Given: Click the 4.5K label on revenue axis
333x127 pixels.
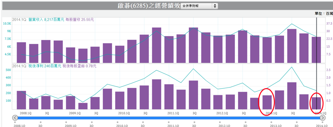Looking at the screenshot, I should (8, 54).
